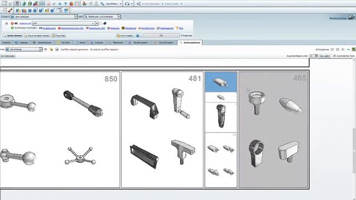
Task: Click 'Cloud Navigator starten' button
Action: point(37,36)
